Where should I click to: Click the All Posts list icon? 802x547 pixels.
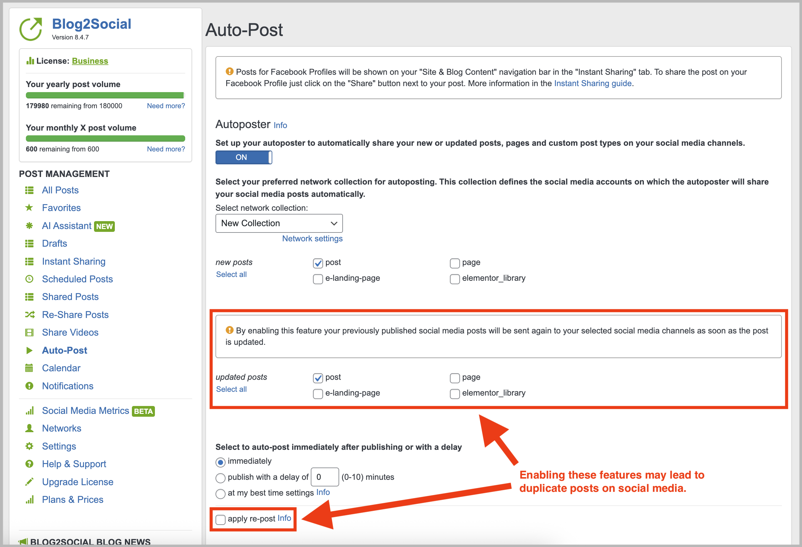pyautogui.click(x=29, y=190)
